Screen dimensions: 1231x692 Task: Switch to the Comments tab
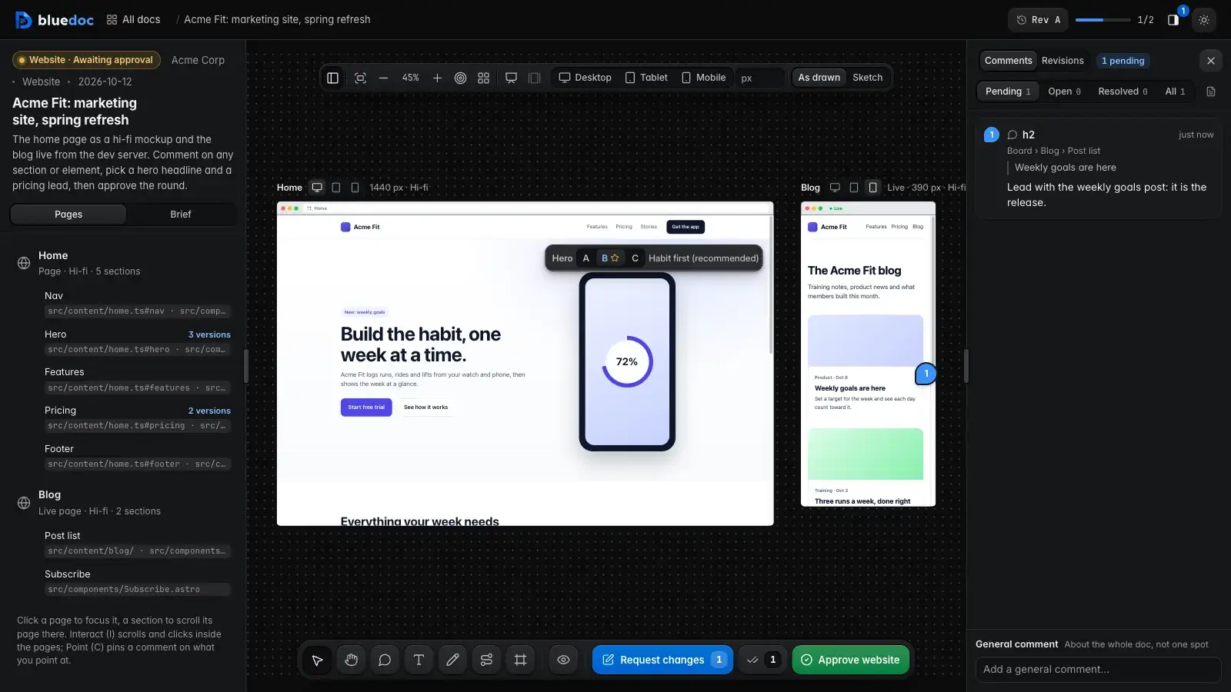click(1008, 61)
